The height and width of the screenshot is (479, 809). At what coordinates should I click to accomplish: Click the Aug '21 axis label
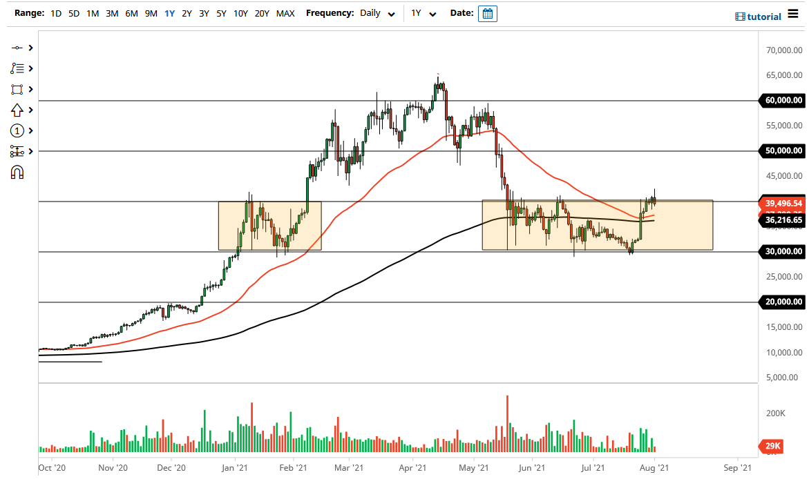click(654, 468)
